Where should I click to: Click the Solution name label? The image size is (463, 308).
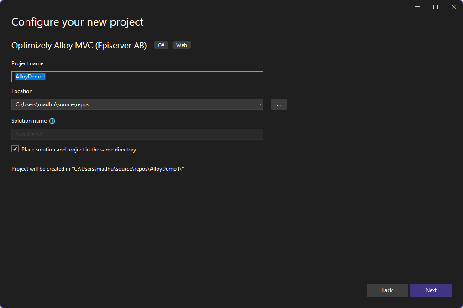click(x=29, y=121)
